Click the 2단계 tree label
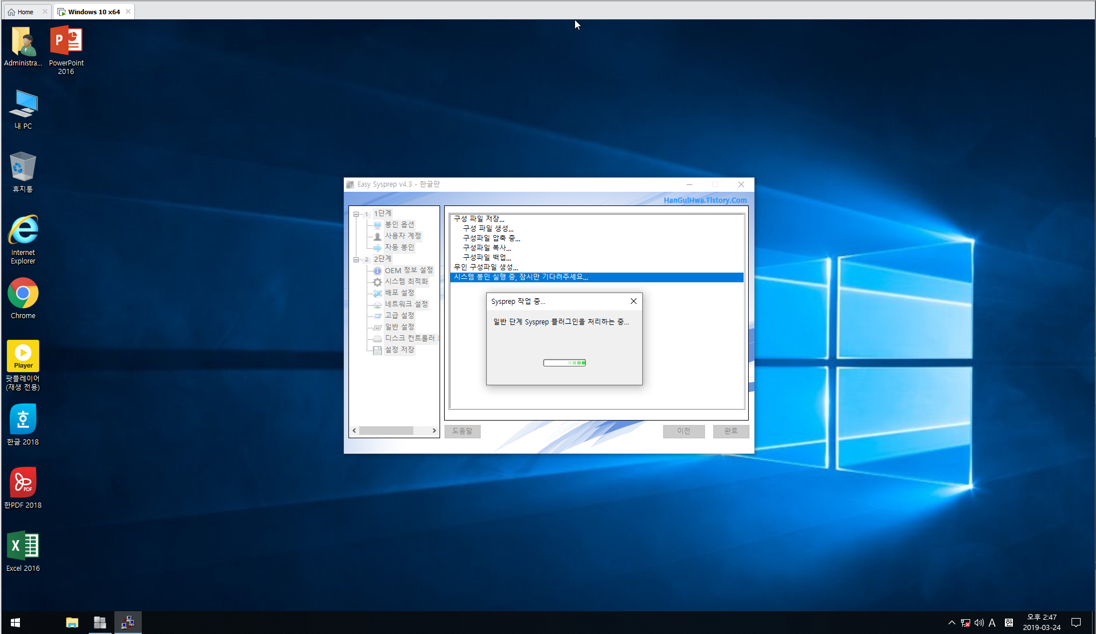This screenshot has width=1096, height=634. click(x=383, y=259)
